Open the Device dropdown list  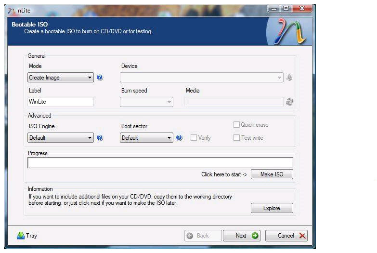tap(202, 78)
